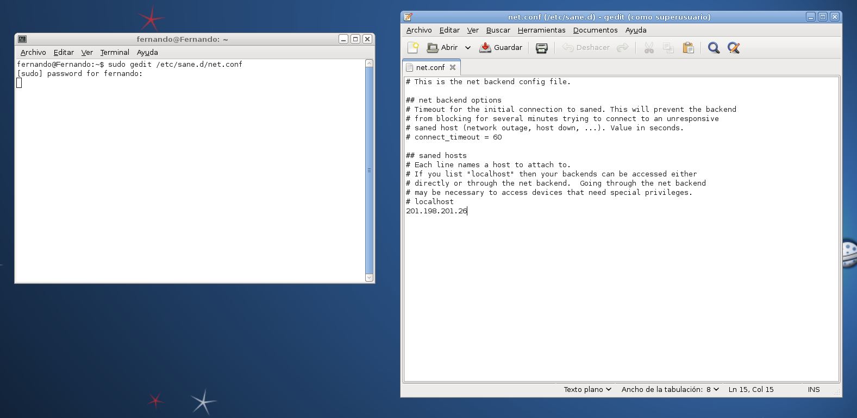Open the Terminal menu in the terminal window
857x418 pixels.
115,53
